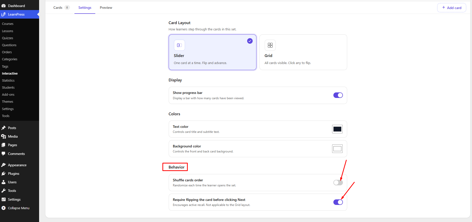This screenshot has width=472, height=222.
Task: Enable the Shuffle cards order toggle
Action: [338, 183]
